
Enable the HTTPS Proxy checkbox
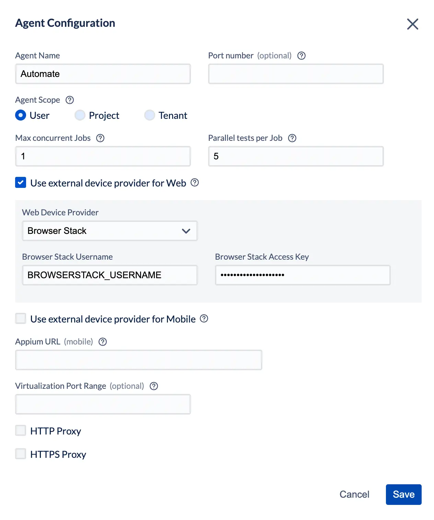(x=21, y=454)
